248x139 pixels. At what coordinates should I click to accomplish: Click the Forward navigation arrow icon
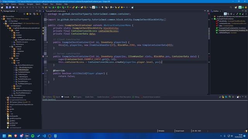click(x=127, y=7)
